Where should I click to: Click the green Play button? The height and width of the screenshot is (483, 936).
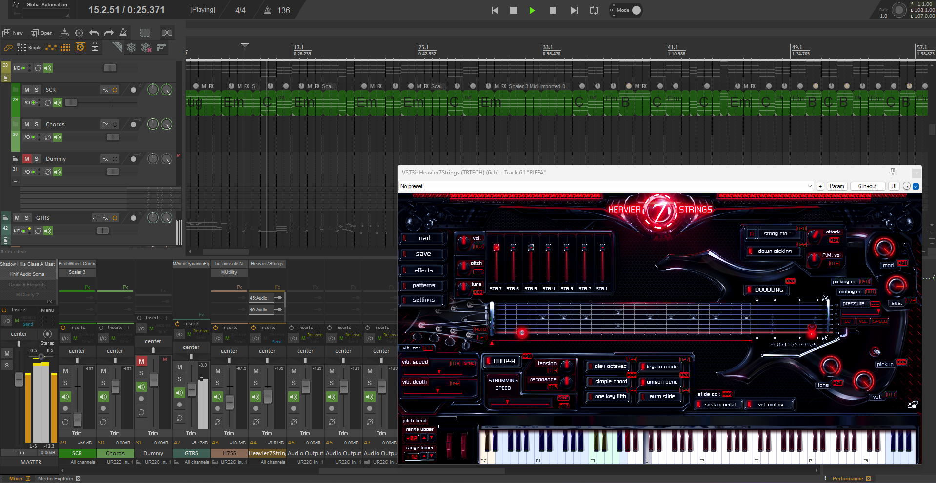[532, 10]
